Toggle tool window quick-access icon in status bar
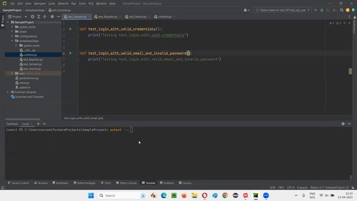The image size is (357, 201). pyautogui.click(x=3, y=188)
